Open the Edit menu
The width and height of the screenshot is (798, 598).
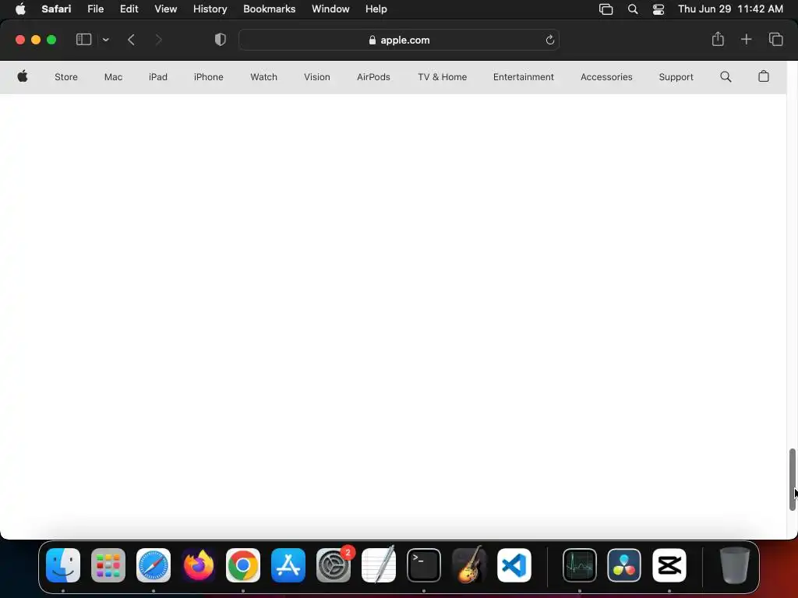129,9
